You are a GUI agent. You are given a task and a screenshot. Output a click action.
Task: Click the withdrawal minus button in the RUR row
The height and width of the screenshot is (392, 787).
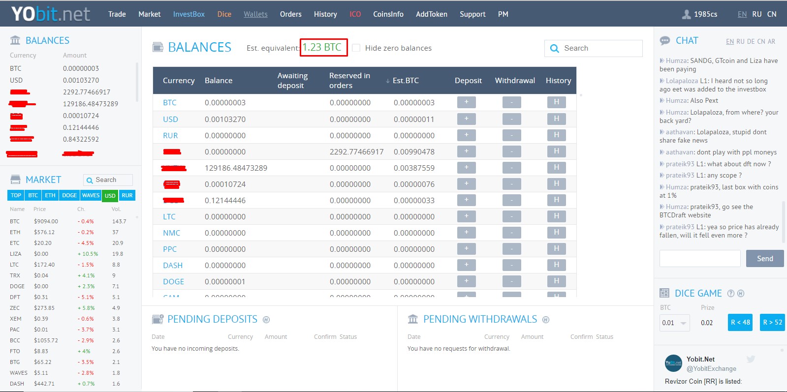[x=511, y=135]
